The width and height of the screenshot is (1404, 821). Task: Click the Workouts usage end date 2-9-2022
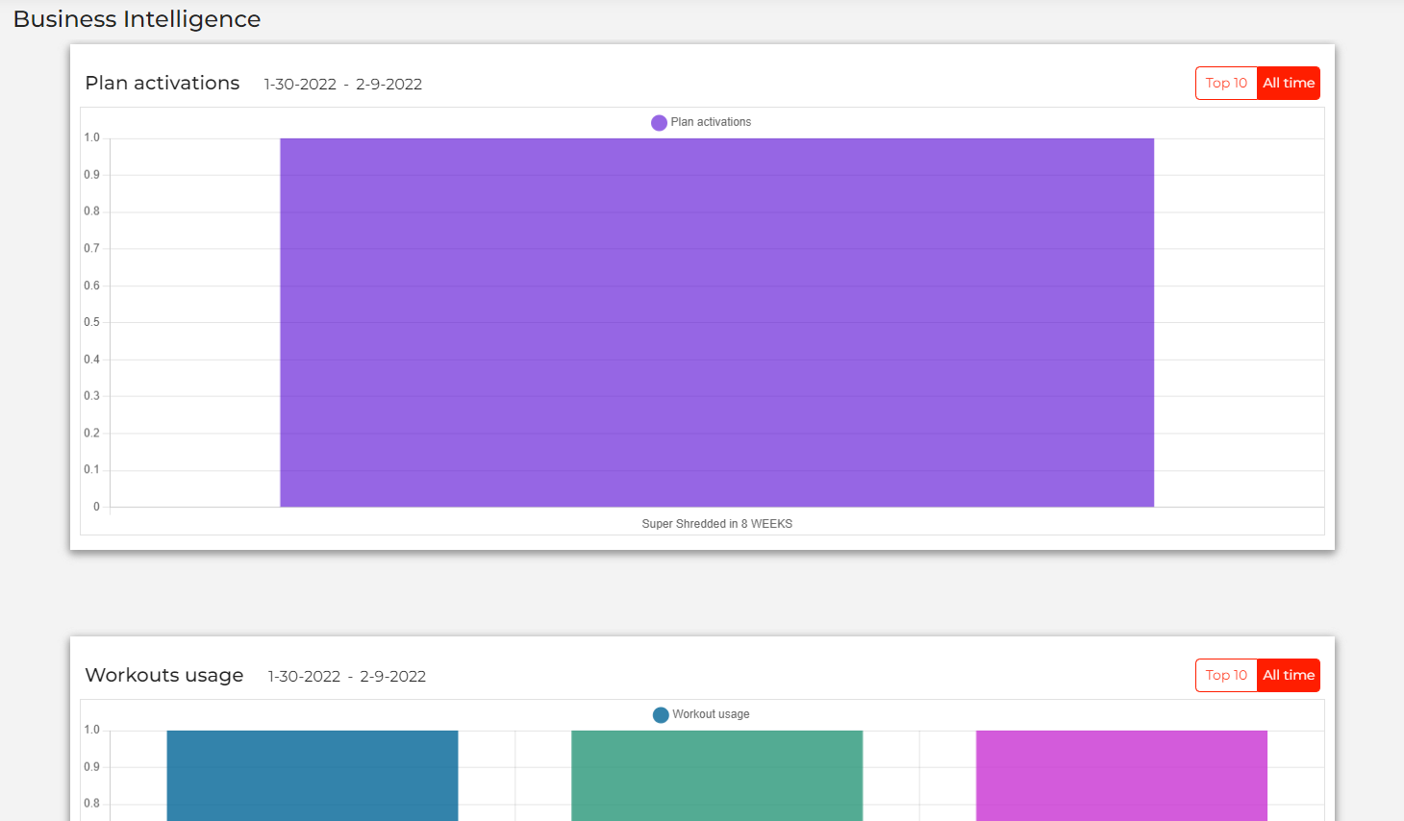click(x=392, y=677)
